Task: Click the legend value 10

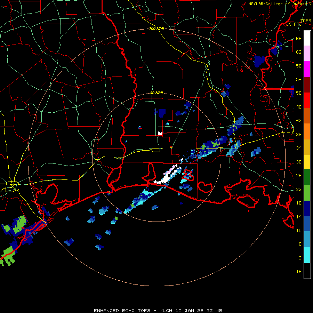Action: click(x=299, y=230)
